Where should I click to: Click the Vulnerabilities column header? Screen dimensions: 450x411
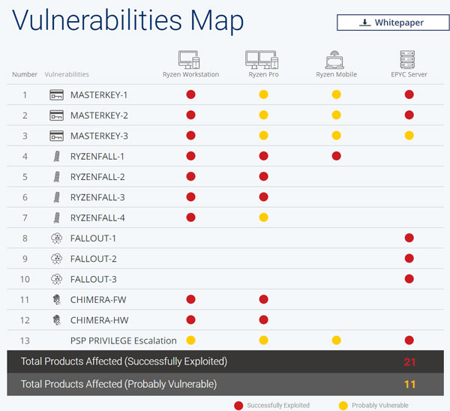67,74
